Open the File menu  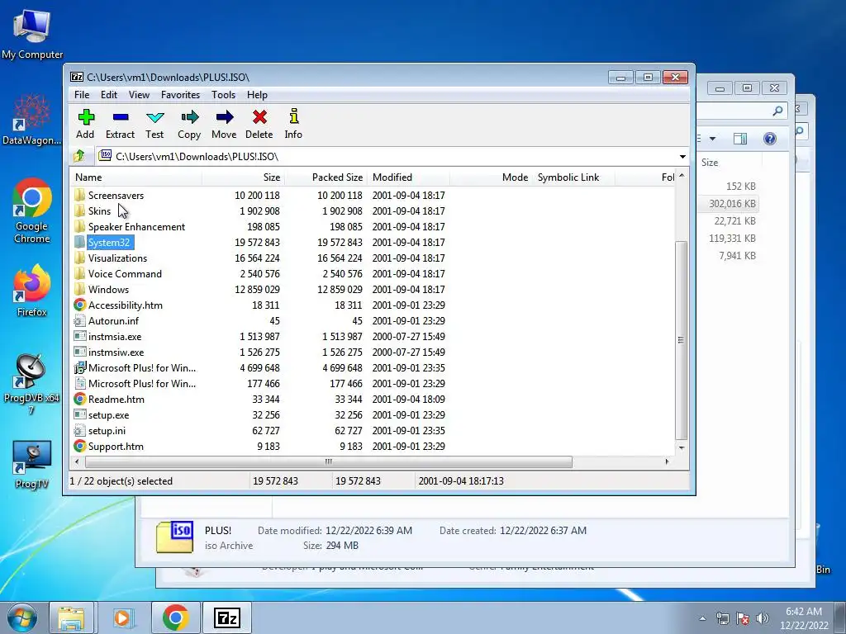(82, 95)
